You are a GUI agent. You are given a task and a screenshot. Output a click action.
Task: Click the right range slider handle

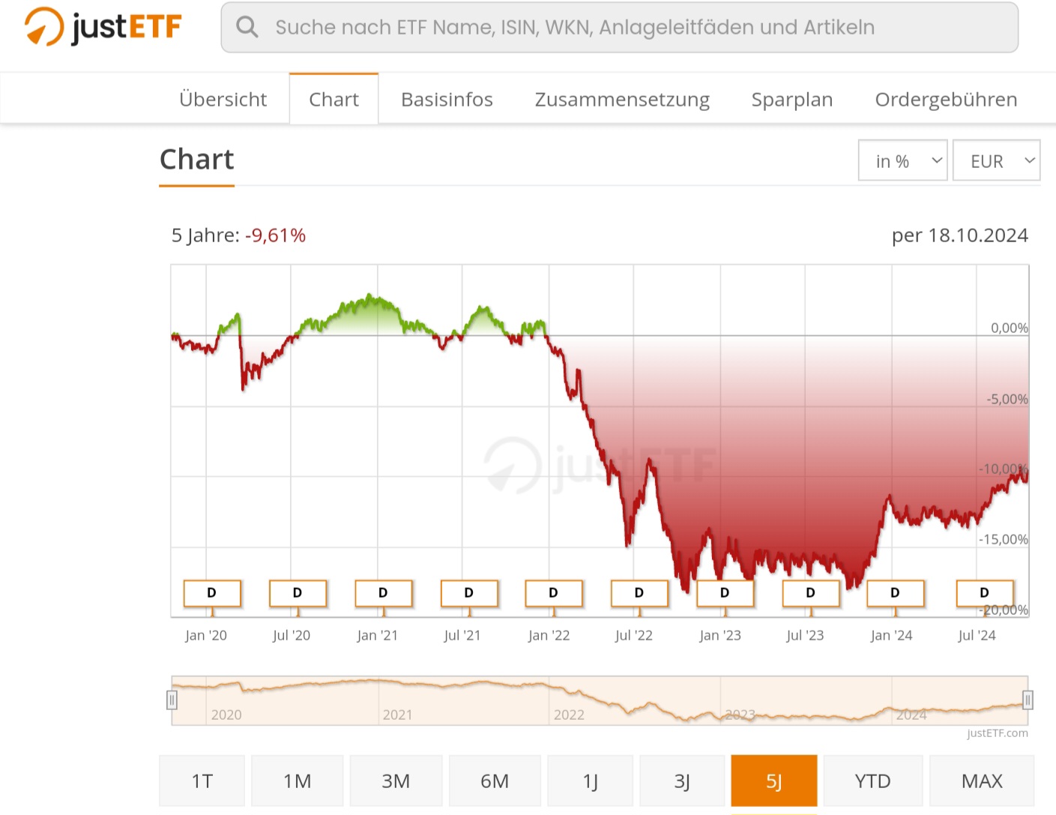point(1028,700)
